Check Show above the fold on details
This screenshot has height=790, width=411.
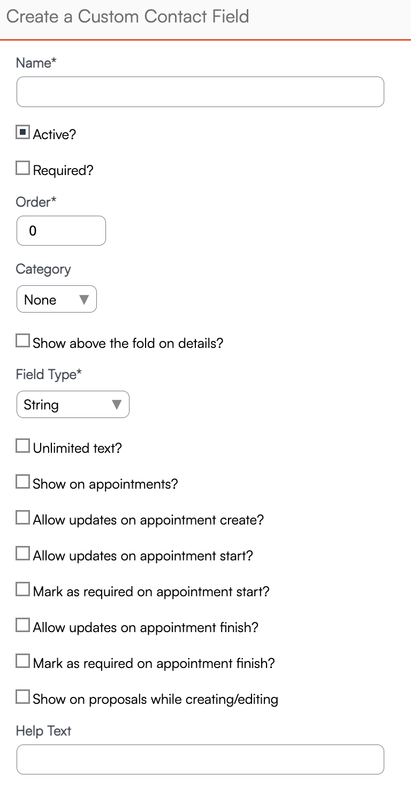pyautogui.click(x=22, y=341)
